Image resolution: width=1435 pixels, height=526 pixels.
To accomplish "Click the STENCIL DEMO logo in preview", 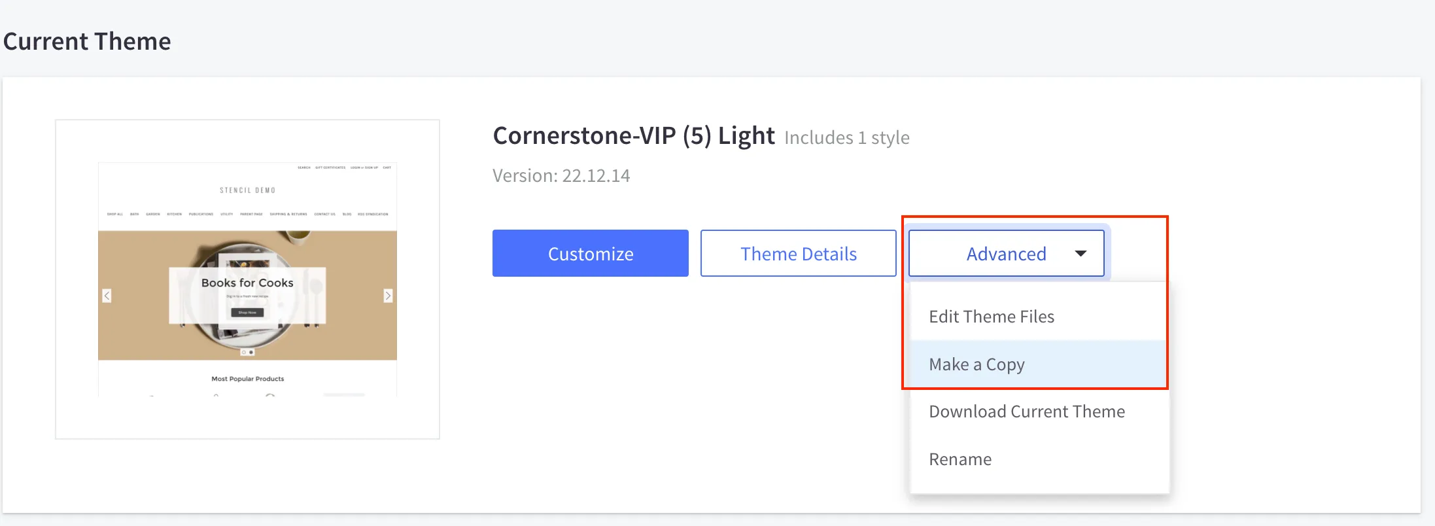I will [x=248, y=190].
